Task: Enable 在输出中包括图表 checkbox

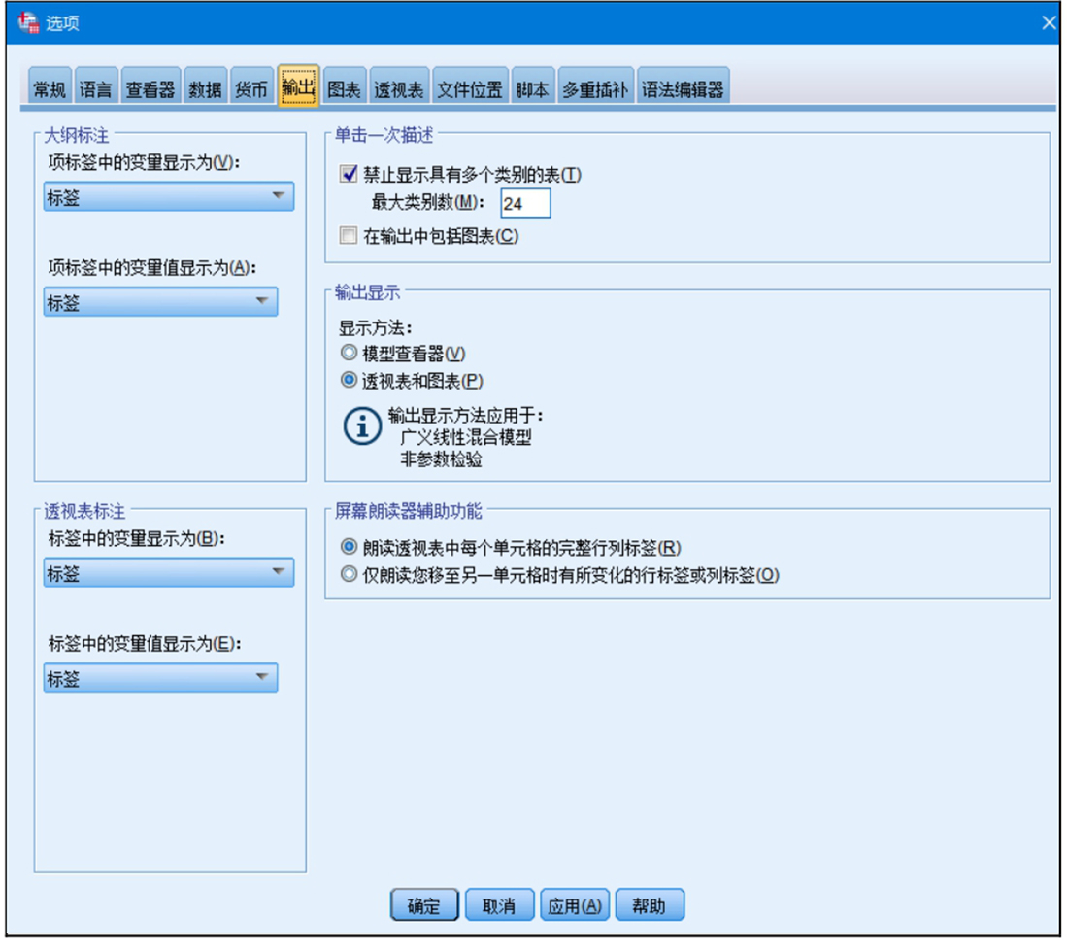Action: pos(349,235)
